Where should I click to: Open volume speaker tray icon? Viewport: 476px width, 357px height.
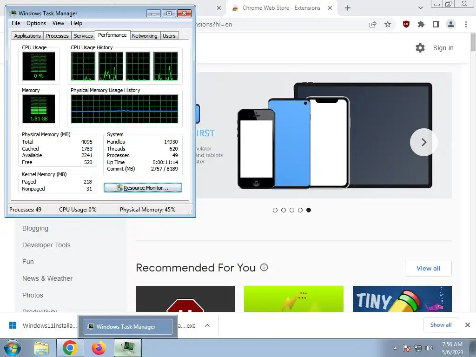pyautogui.click(x=429, y=348)
